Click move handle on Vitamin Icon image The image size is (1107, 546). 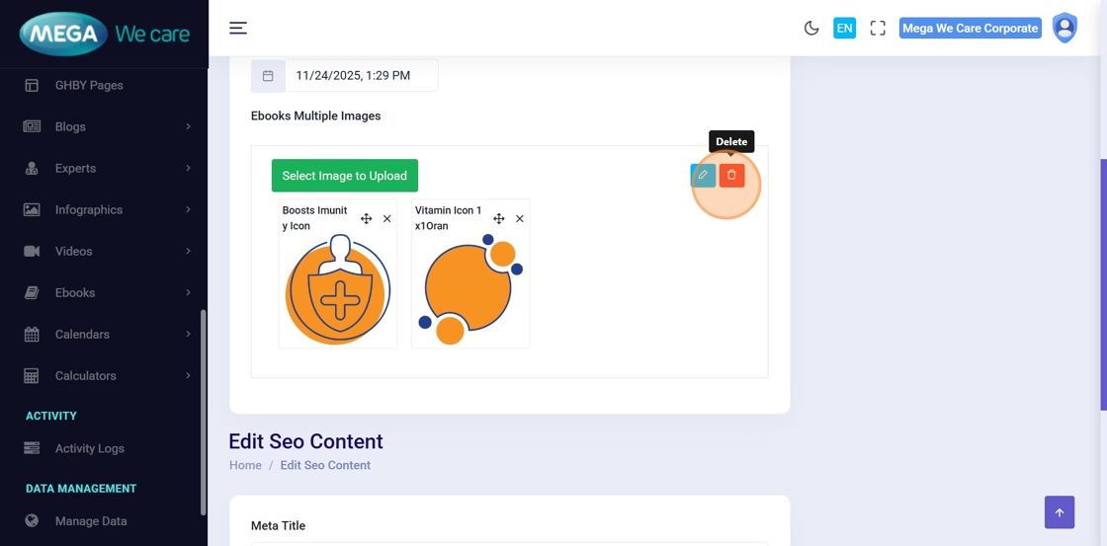[498, 218]
